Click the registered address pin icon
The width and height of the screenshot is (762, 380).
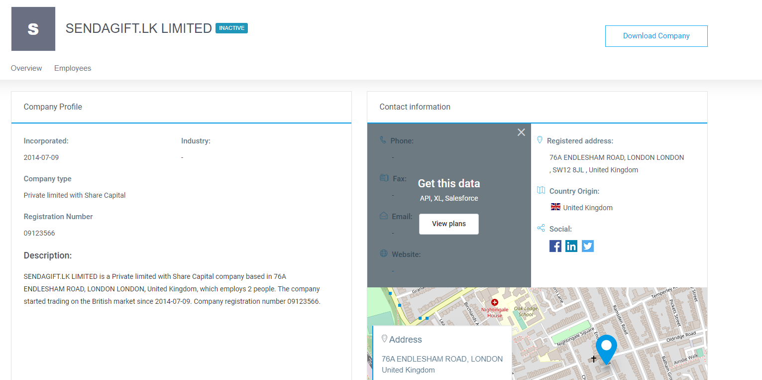(540, 140)
